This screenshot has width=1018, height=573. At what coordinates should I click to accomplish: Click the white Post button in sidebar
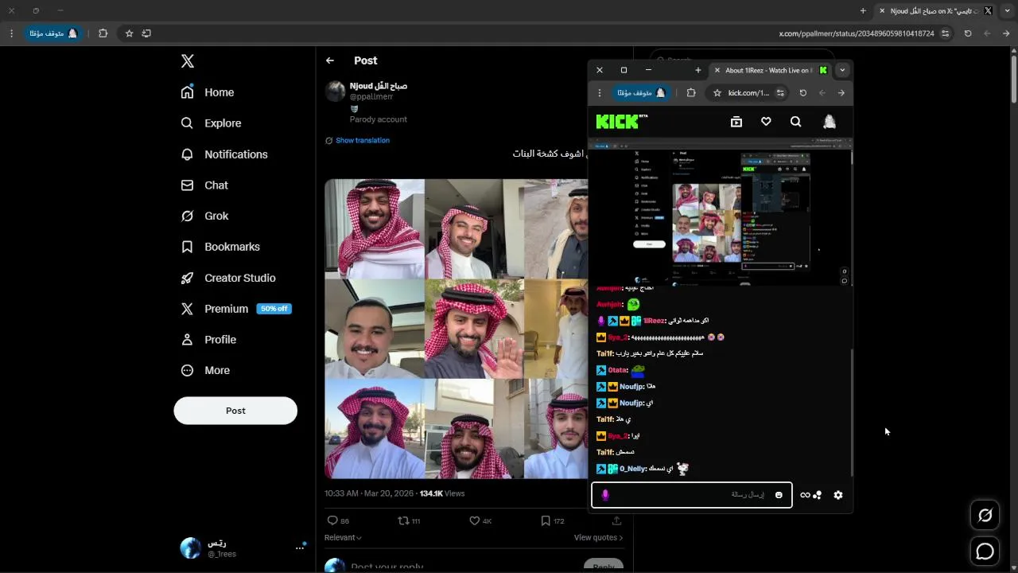pyautogui.click(x=235, y=411)
